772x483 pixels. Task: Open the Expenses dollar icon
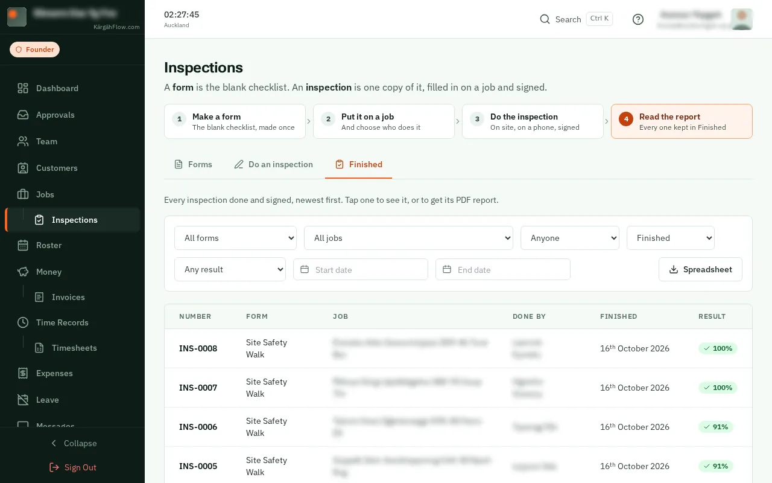pyautogui.click(x=23, y=373)
